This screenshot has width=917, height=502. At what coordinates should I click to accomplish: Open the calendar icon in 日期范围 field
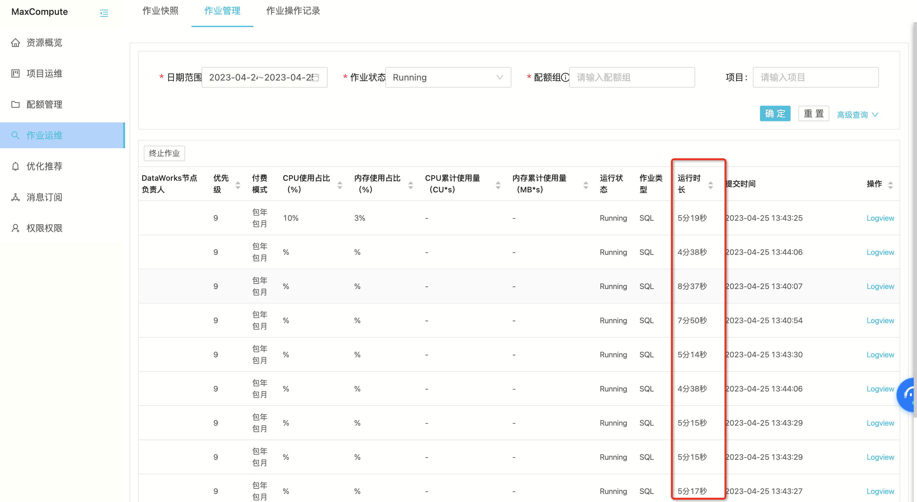[x=315, y=77]
